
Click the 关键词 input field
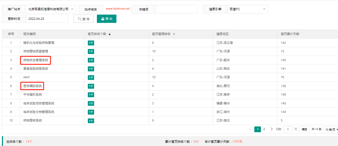coord(176,9)
